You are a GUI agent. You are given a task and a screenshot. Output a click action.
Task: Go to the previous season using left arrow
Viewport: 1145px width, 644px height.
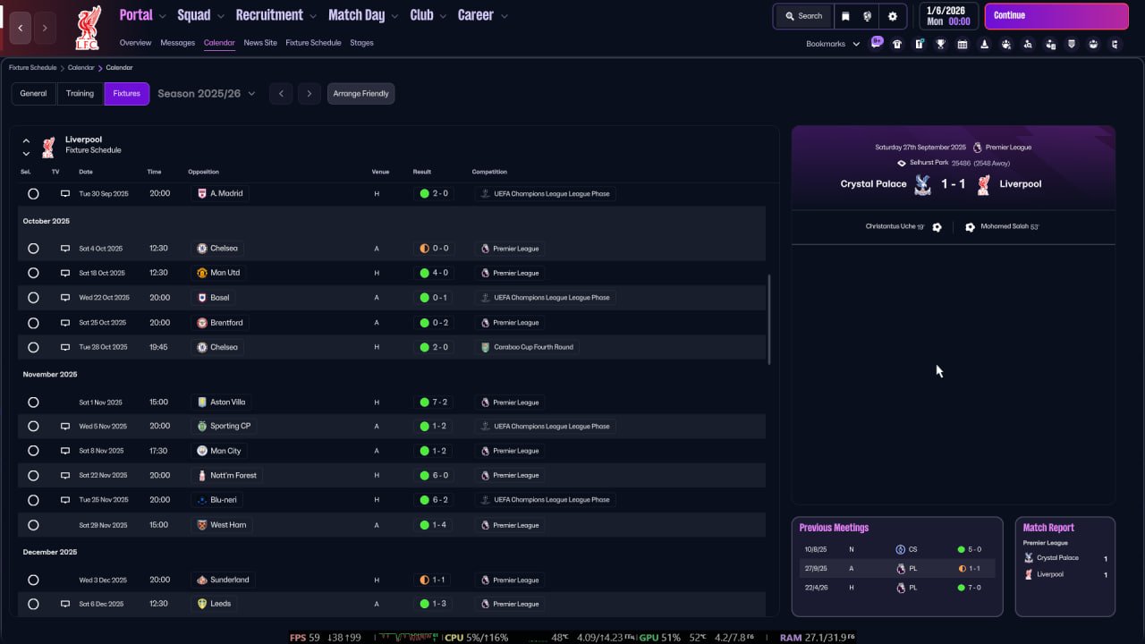tap(281, 94)
